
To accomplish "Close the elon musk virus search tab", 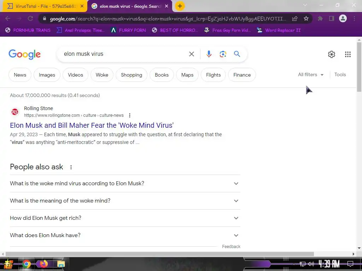I will [167, 6].
